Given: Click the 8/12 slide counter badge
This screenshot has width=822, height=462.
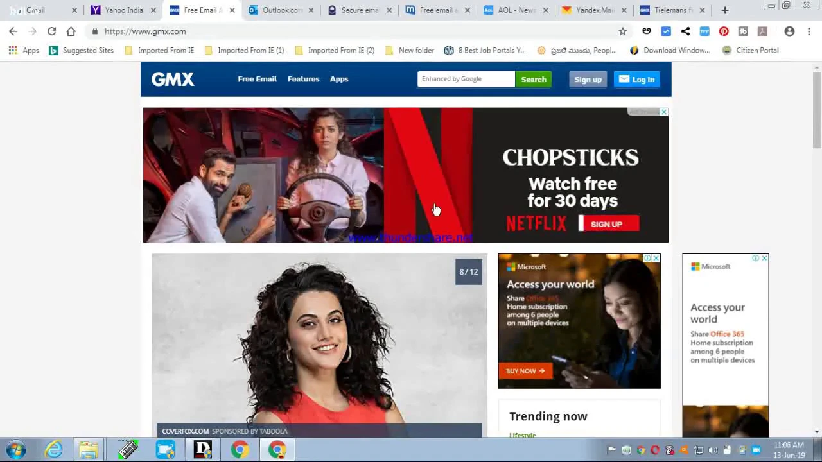Looking at the screenshot, I should [469, 271].
